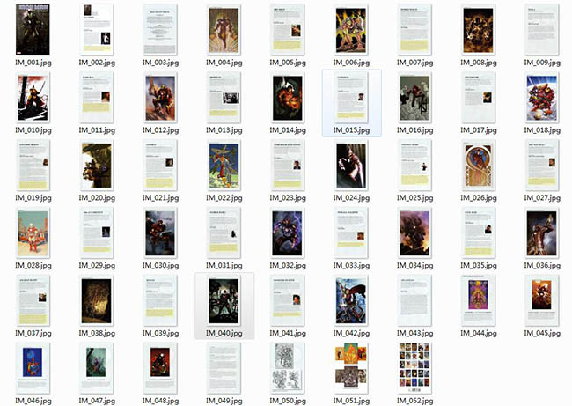Click the IM_039.jpg file name

160,334
